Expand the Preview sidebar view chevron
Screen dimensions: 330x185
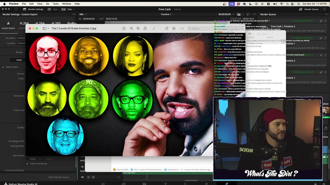[48, 29]
